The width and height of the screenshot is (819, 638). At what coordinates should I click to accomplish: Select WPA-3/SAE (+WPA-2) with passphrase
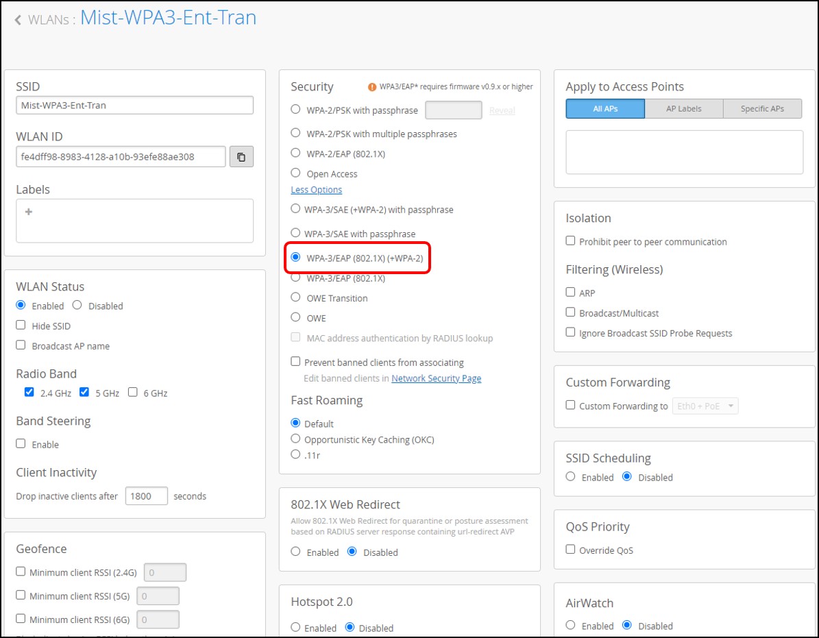click(295, 208)
